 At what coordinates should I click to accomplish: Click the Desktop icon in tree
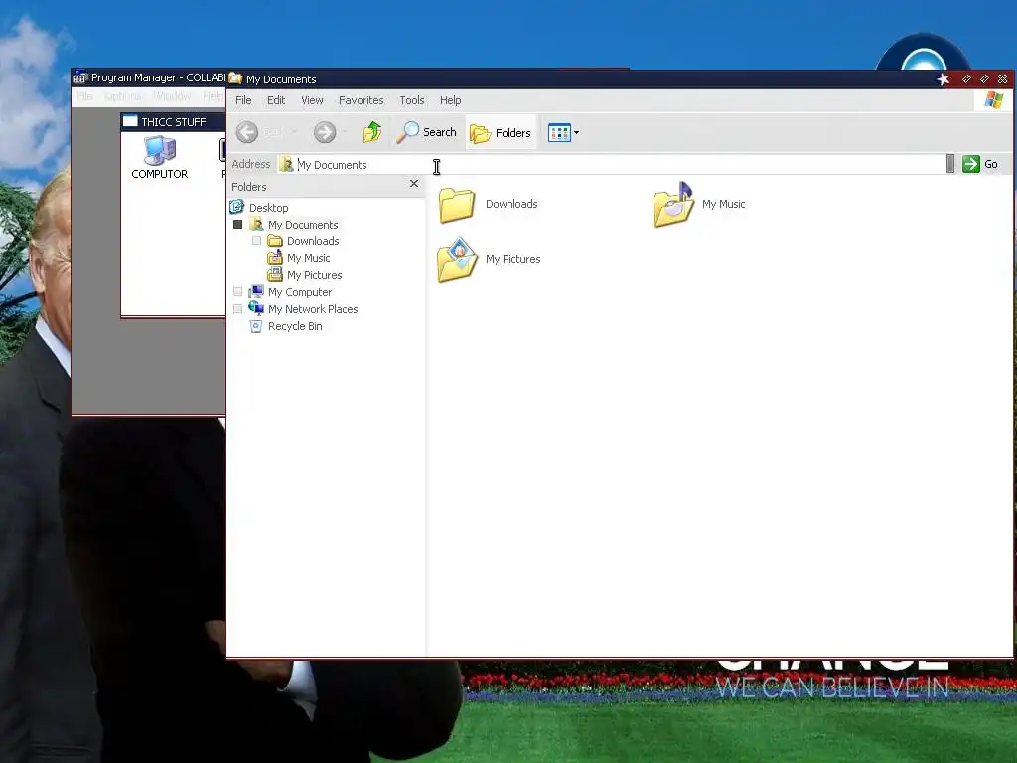[x=236, y=207]
